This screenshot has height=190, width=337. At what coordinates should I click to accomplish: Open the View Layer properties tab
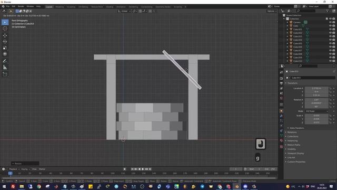pyautogui.click(x=281, y=88)
